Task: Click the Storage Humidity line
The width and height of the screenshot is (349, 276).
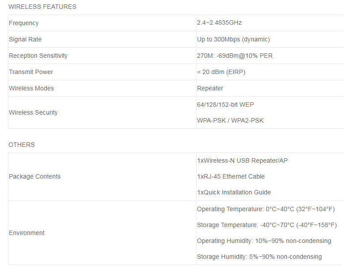Action: tap(259, 257)
